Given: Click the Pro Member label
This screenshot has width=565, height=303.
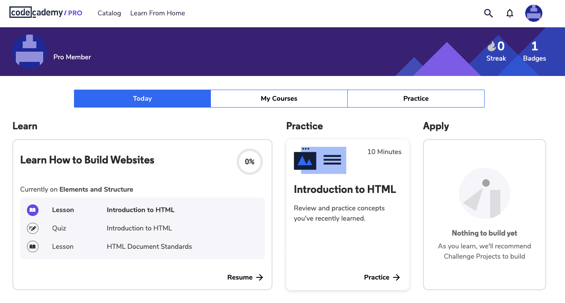Looking at the screenshot, I should (x=72, y=57).
